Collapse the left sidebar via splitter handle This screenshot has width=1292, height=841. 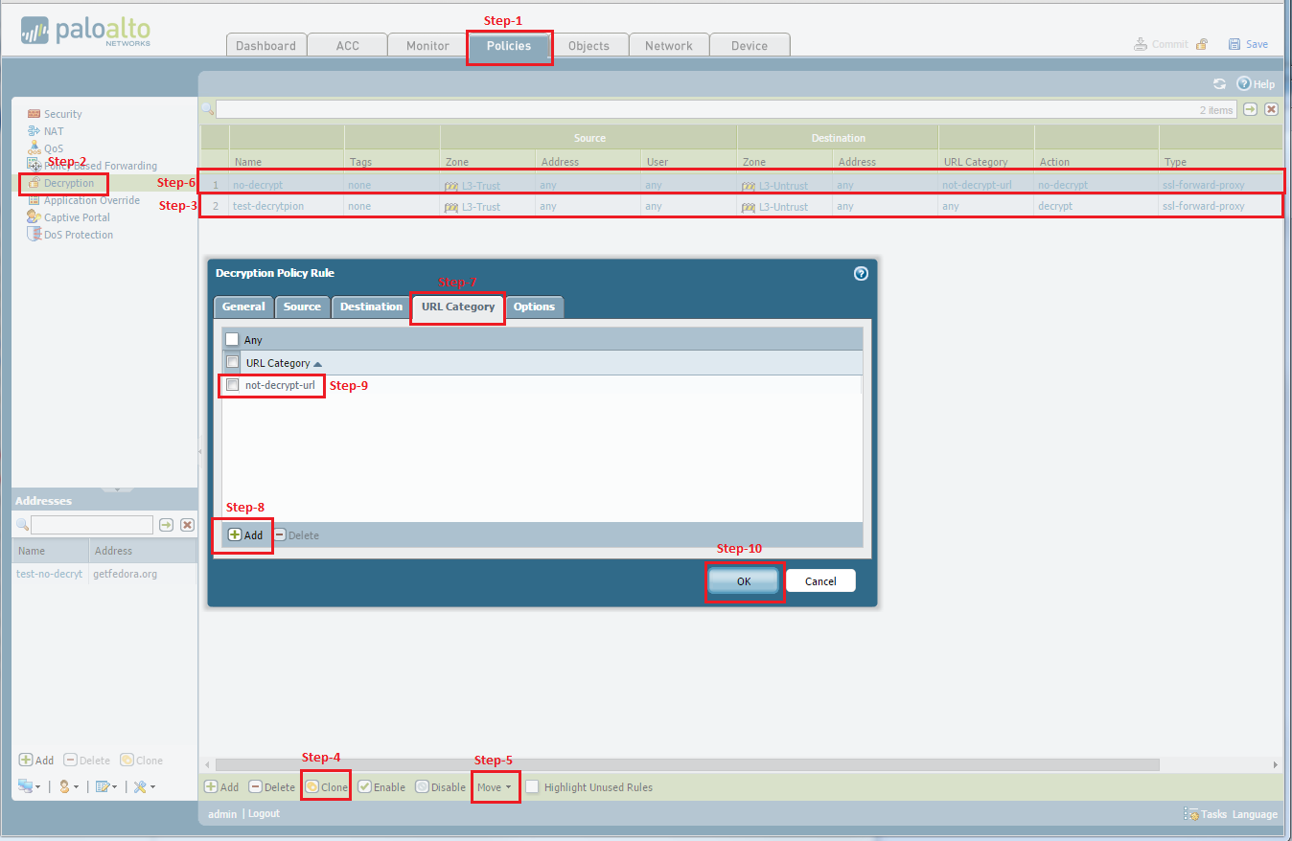pyautogui.click(x=199, y=450)
